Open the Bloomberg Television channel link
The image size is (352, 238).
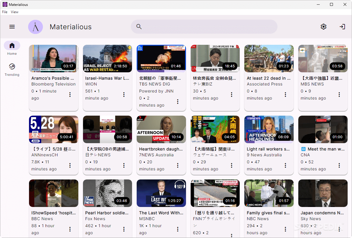(x=54, y=84)
